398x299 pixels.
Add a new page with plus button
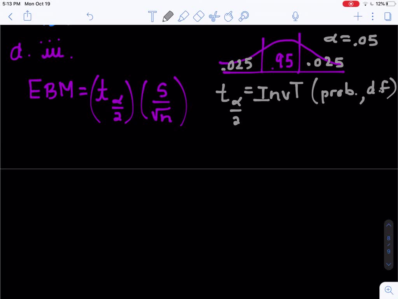[x=358, y=16]
